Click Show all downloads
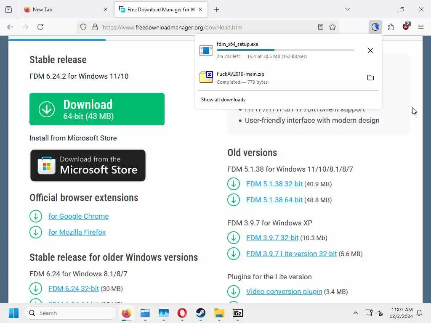Viewport: 431px width, 323px height. point(223,100)
